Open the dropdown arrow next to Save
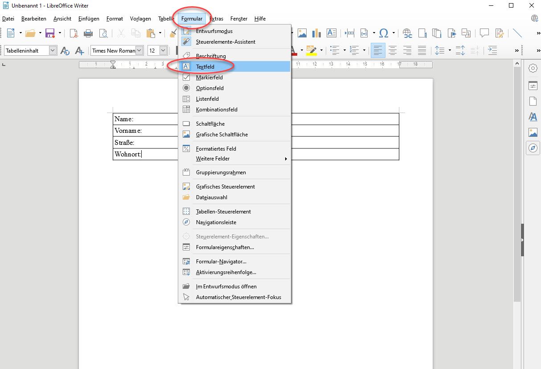The width and height of the screenshot is (541, 369). coord(60,33)
